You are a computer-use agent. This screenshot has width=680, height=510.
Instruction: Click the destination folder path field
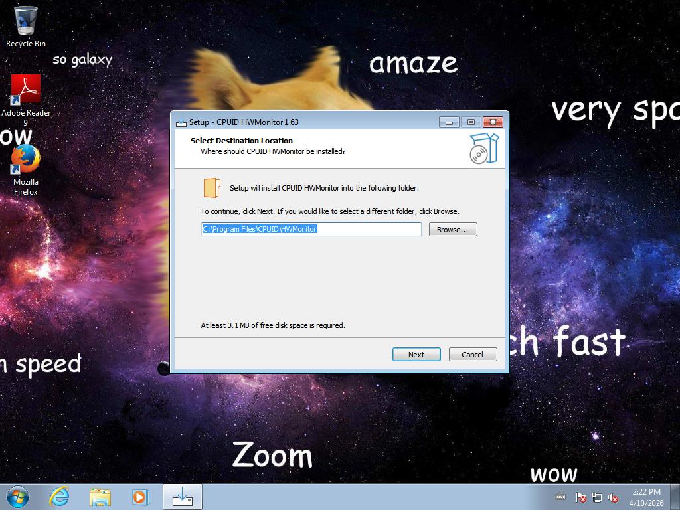tap(311, 229)
